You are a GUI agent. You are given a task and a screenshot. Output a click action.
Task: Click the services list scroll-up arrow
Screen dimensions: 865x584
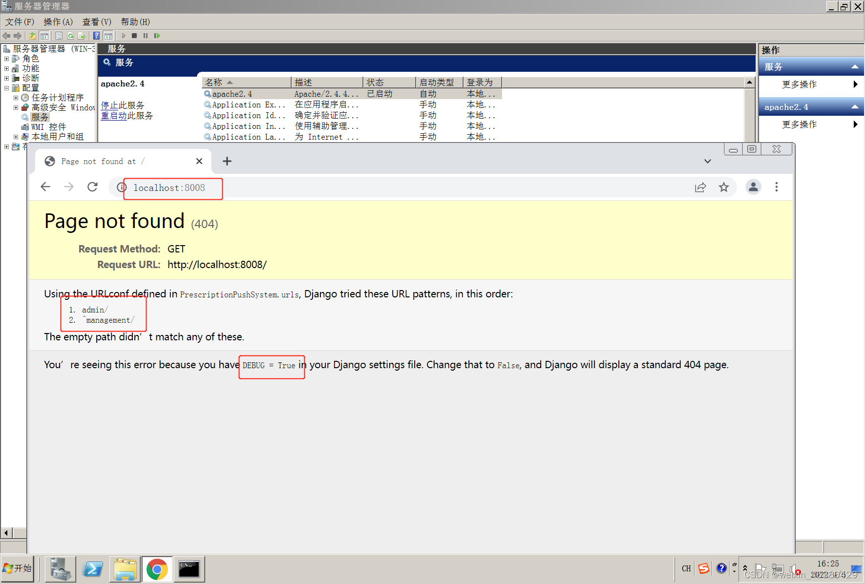[750, 83]
